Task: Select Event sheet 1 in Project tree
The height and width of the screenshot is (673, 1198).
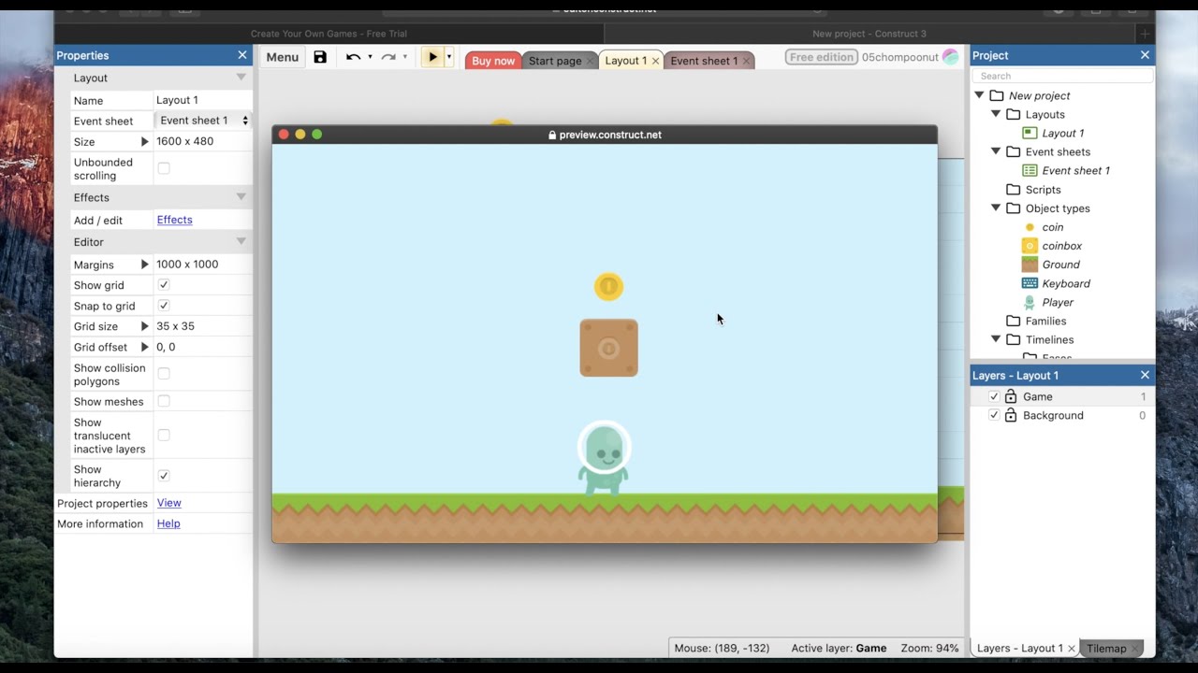Action: 1075,170
